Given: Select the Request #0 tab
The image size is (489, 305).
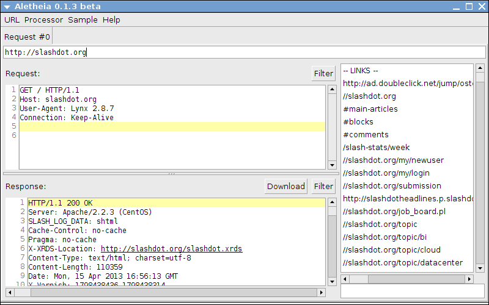Looking at the screenshot, I should [27, 37].
